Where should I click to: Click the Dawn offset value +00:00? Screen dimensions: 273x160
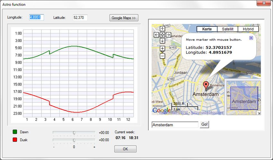104,133
